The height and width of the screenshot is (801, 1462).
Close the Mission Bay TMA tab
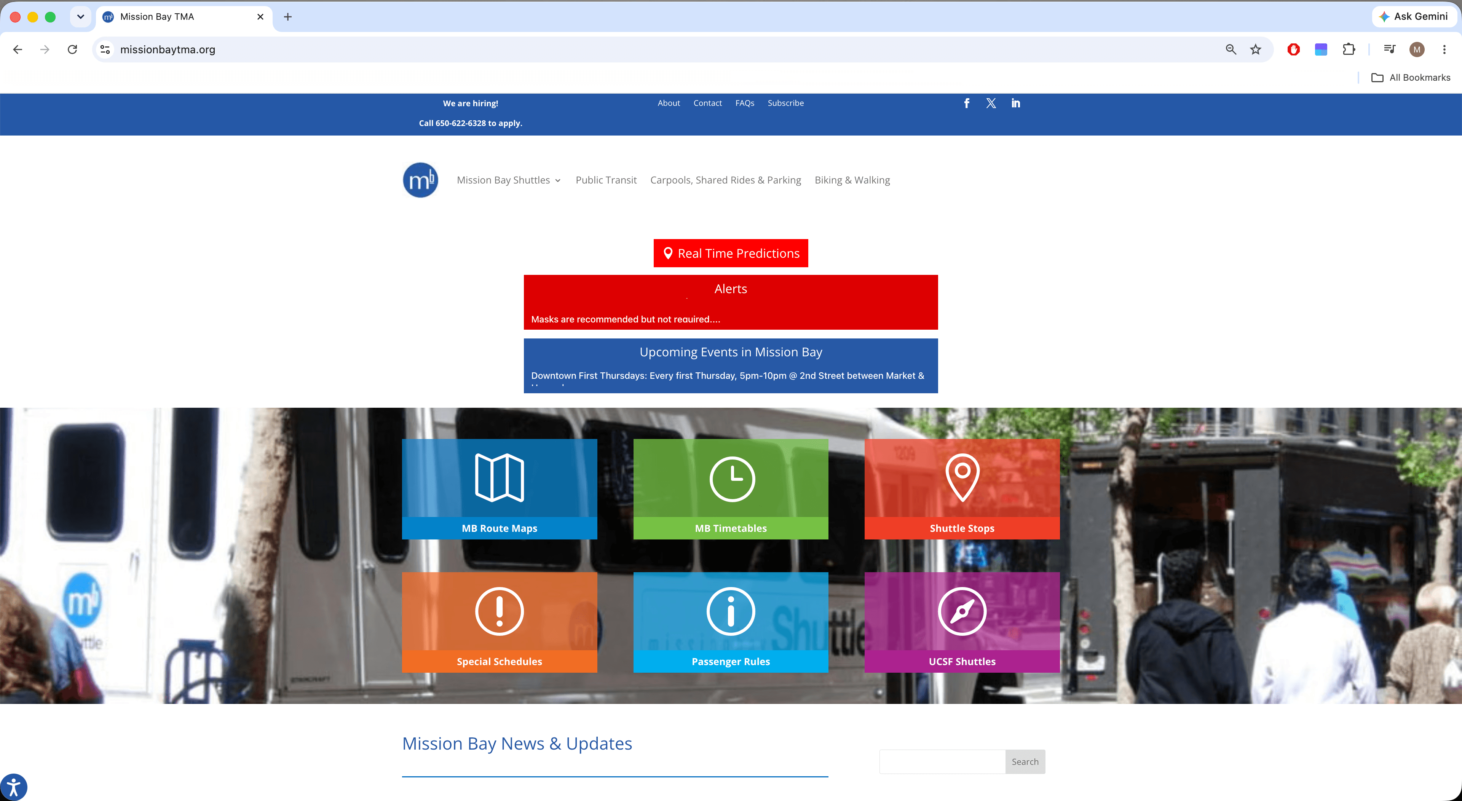pos(260,17)
